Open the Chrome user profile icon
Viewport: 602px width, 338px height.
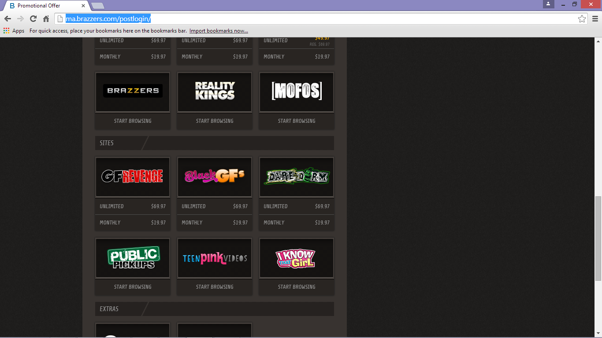pyautogui.click(x=548, y=4)
